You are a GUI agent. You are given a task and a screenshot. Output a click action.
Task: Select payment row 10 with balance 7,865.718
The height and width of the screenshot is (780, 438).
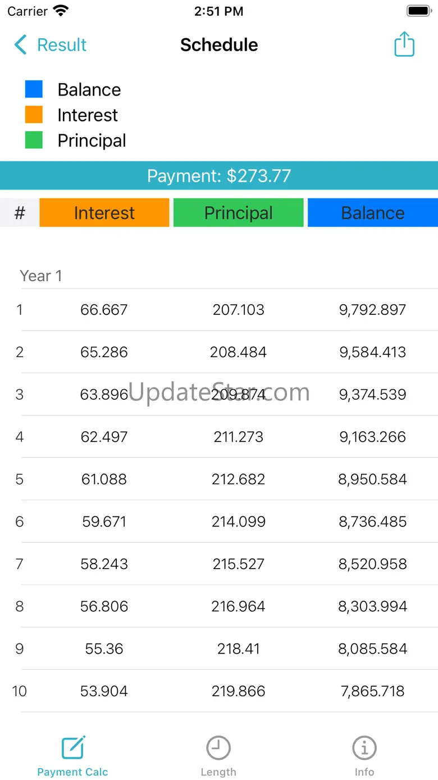tap(219, 691)
